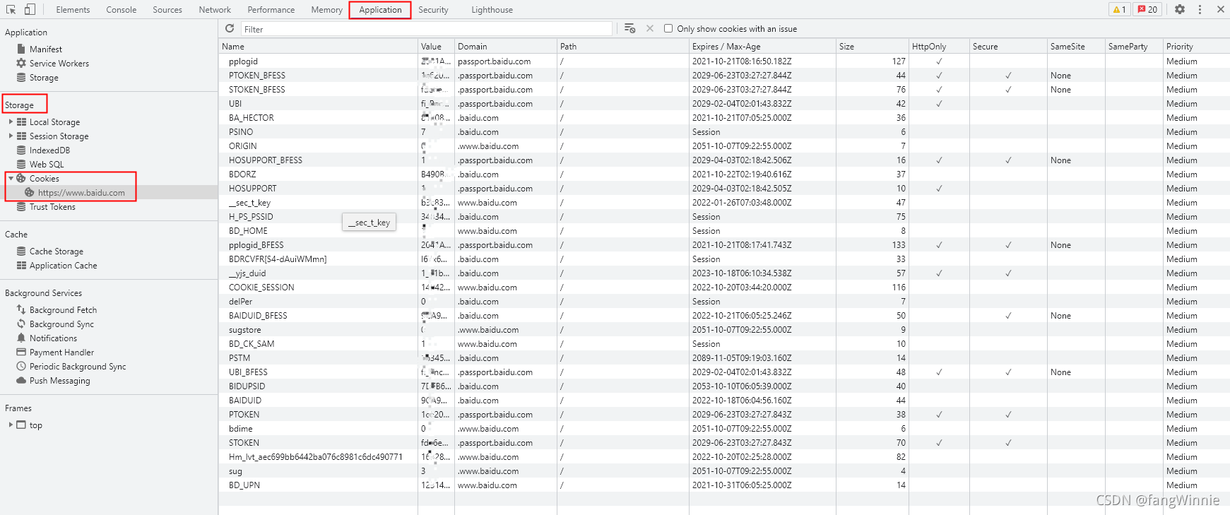Sort by HttpOnly column header
The height and width of the screenshot is (515, 1230).
[x=939, y=47]
